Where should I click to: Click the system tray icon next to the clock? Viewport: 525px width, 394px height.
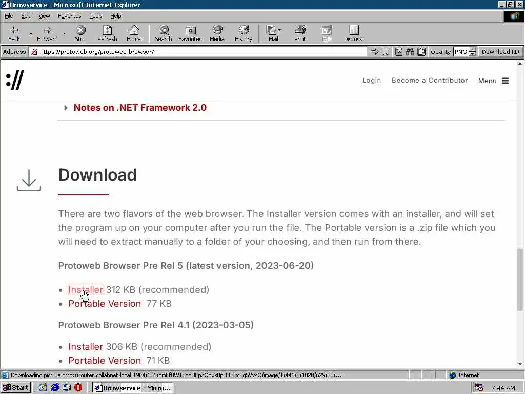click(479, 388)
